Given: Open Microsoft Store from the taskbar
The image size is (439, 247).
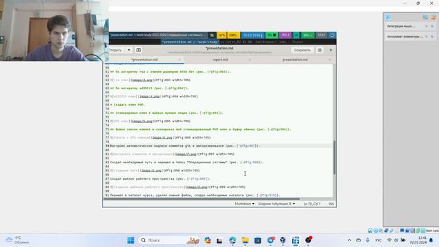Looking at the screenshot, I should (258, 240).
